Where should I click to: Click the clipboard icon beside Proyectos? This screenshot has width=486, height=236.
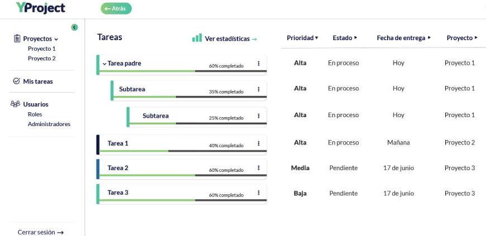(x=17, y=38)
